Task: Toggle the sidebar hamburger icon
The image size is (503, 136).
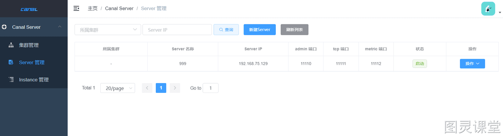Action: coord(76,8)
